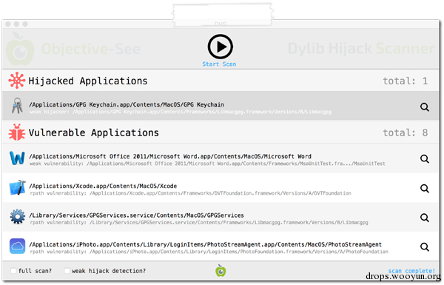Click magnifier icon for GPGServices entry
Image resolution: width=444 pixels, height=285 pixels.
point(425,218)
